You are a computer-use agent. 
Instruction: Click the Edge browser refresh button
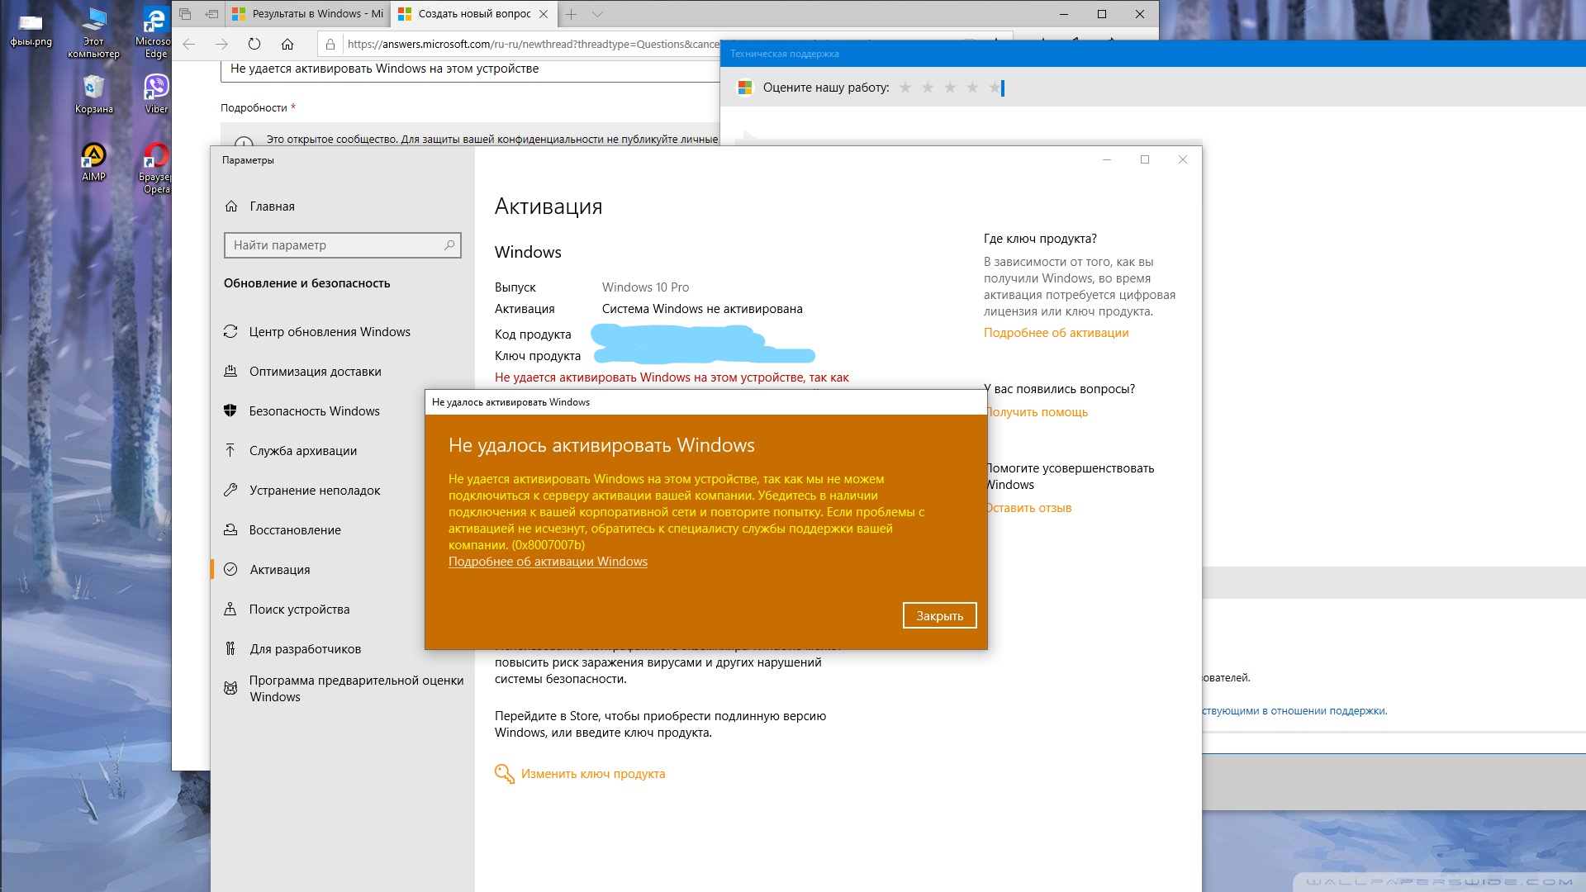point(254,44)
